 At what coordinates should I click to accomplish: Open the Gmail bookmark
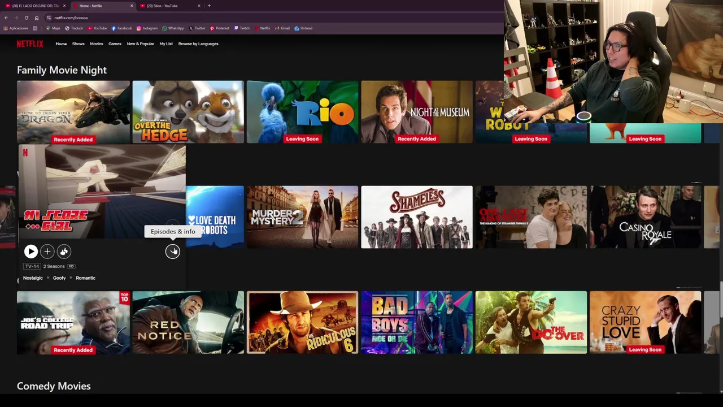[x=282, y=28]
